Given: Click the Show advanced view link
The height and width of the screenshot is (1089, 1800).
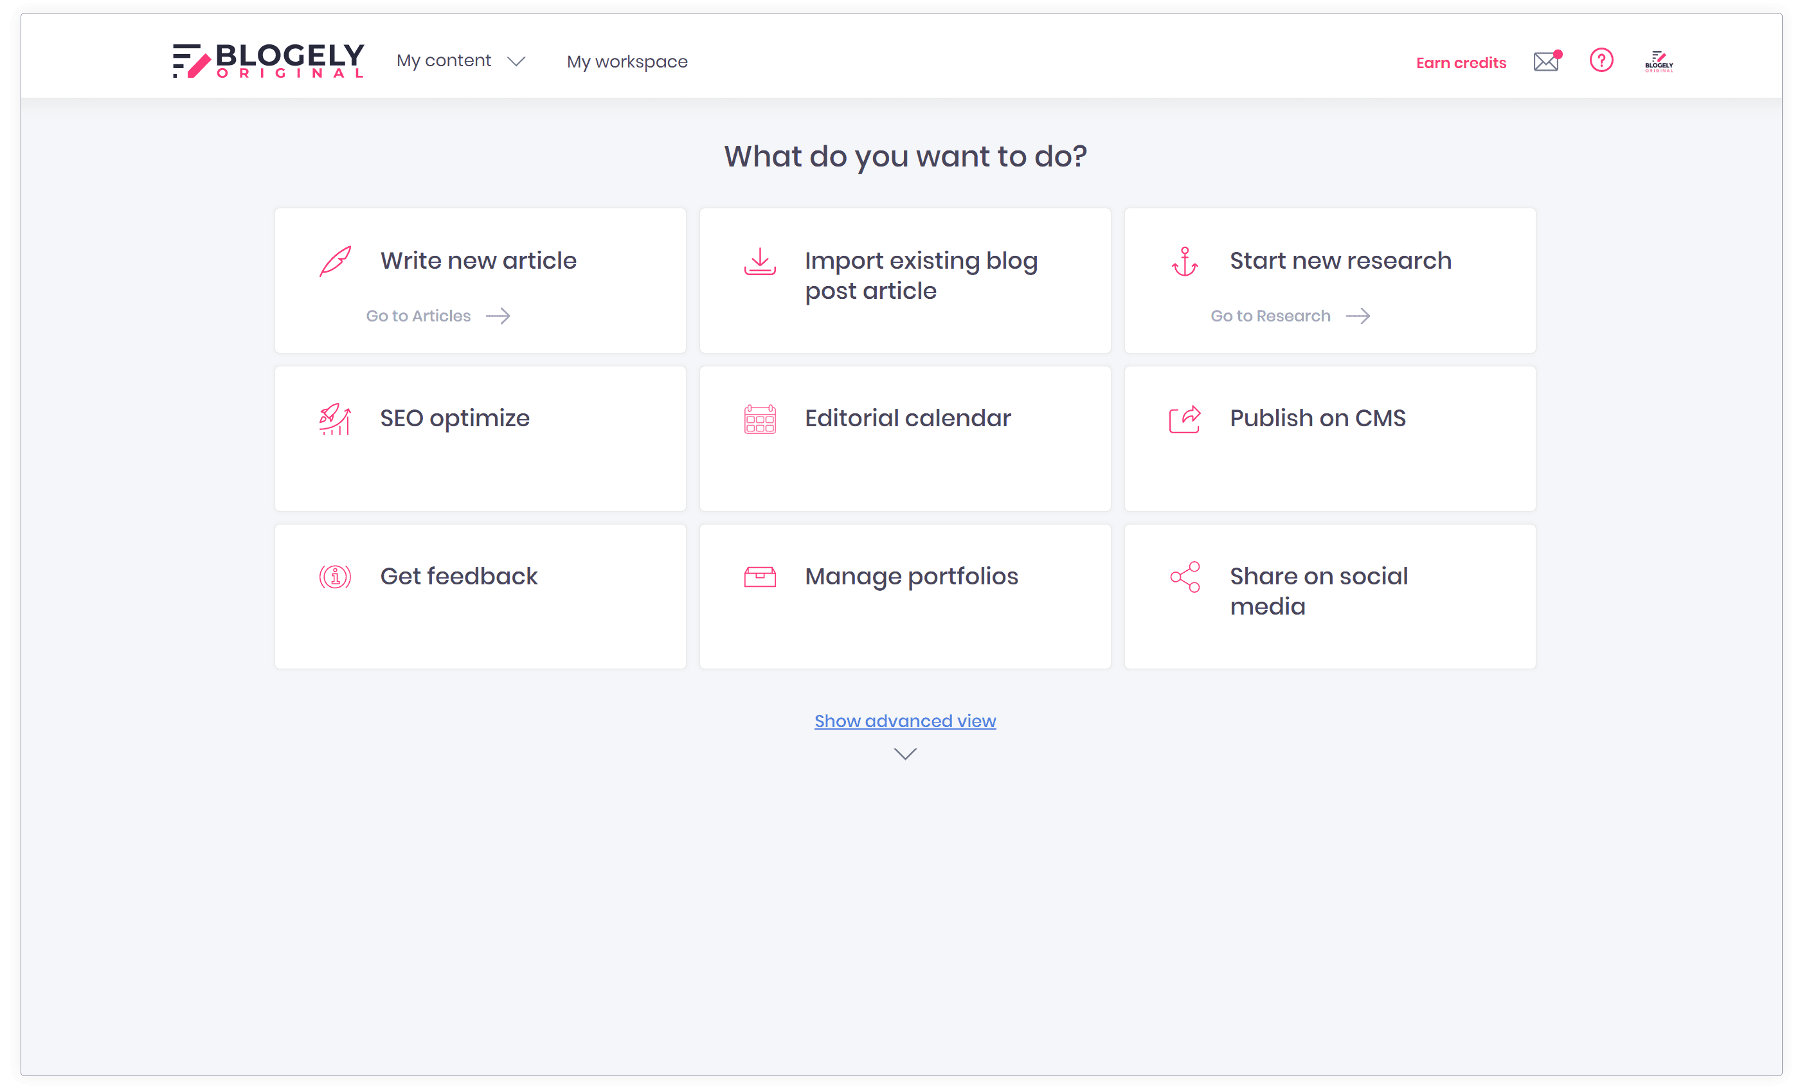Looking at the screenshot, I should coord(905,721).
